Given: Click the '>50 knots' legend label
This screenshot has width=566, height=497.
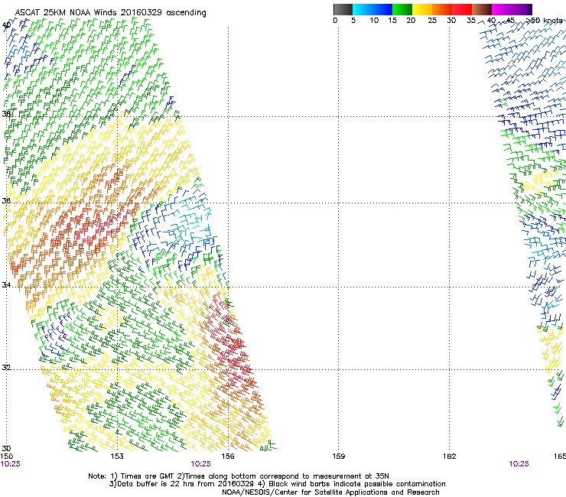Looking at the screenshot, I should (x=544, y=21).
